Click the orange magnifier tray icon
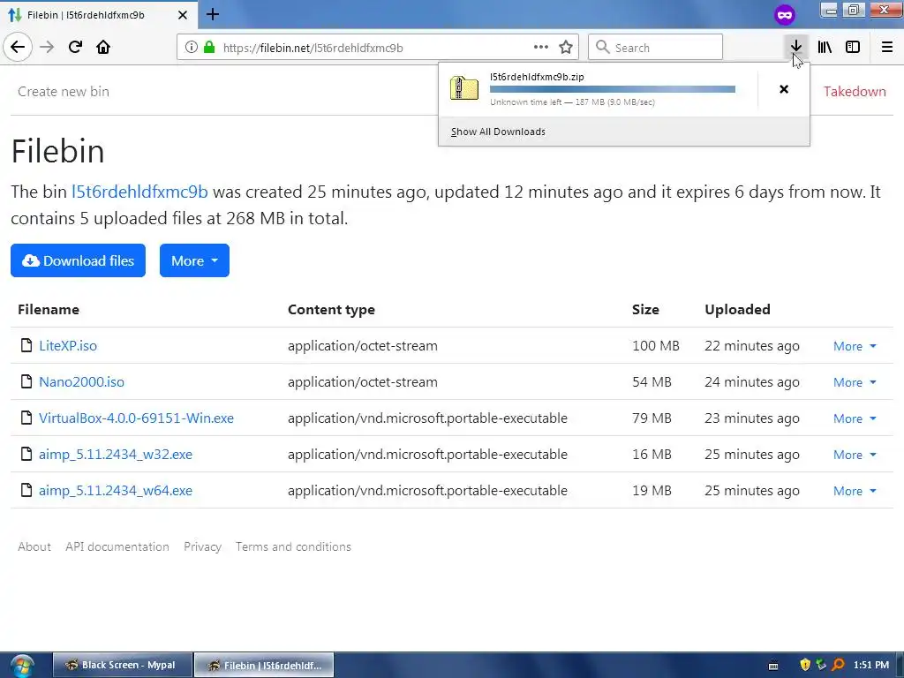 click(838, 665)
